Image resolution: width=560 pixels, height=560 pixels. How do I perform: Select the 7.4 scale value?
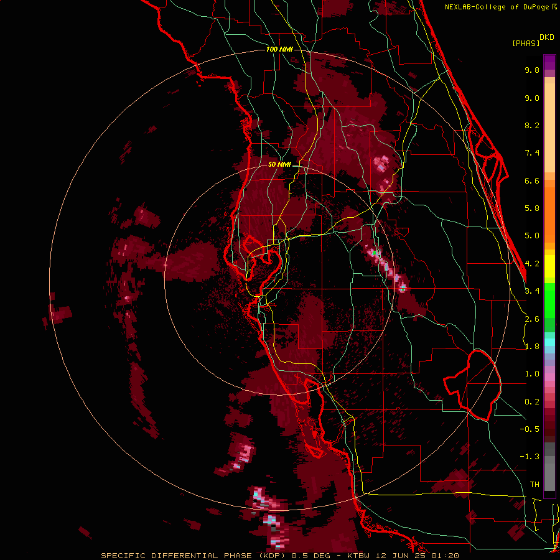532,153
